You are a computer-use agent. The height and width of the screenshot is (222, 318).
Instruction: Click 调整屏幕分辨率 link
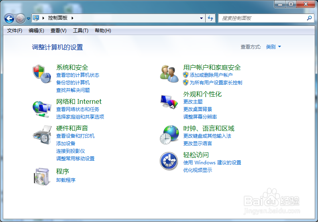[200, 117]
